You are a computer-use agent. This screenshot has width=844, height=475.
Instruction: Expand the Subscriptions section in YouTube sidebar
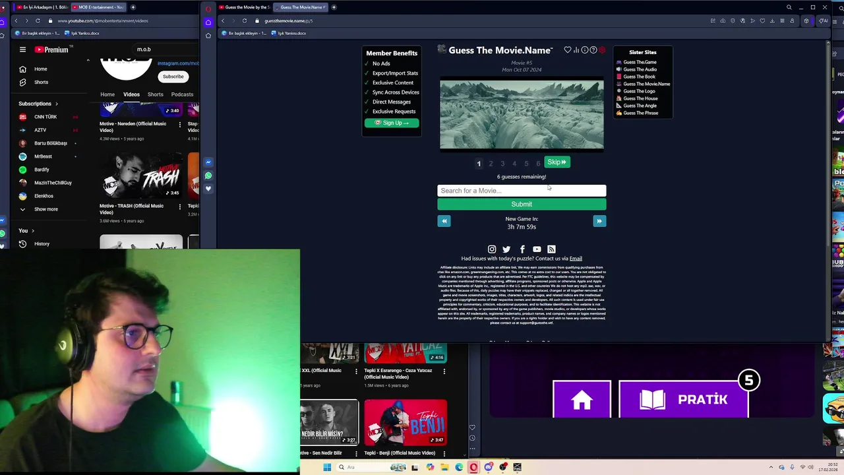pyautogui.click(x=38, y=104)
